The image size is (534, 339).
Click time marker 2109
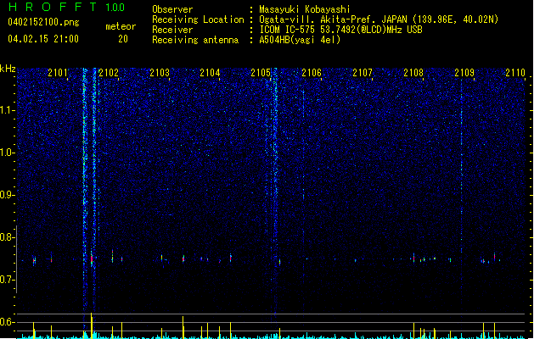[x=464, y=72]
